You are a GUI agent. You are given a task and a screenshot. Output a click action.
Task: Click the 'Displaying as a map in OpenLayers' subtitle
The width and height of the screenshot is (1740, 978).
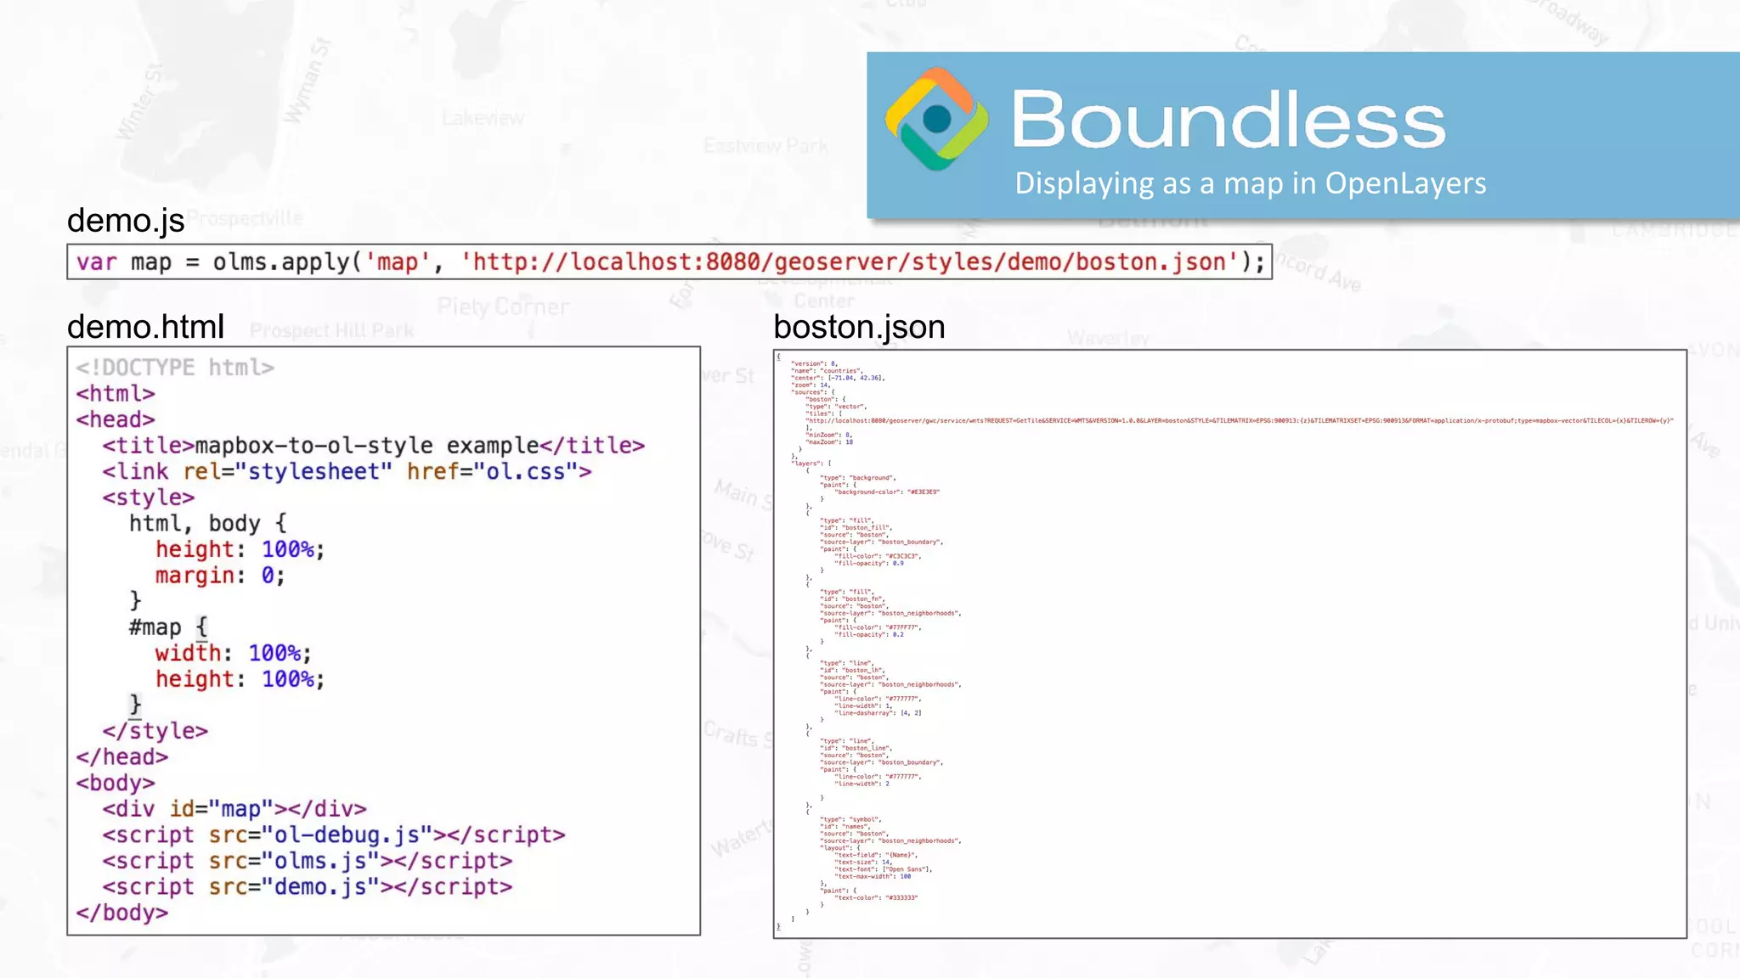tap(1250, 183)
